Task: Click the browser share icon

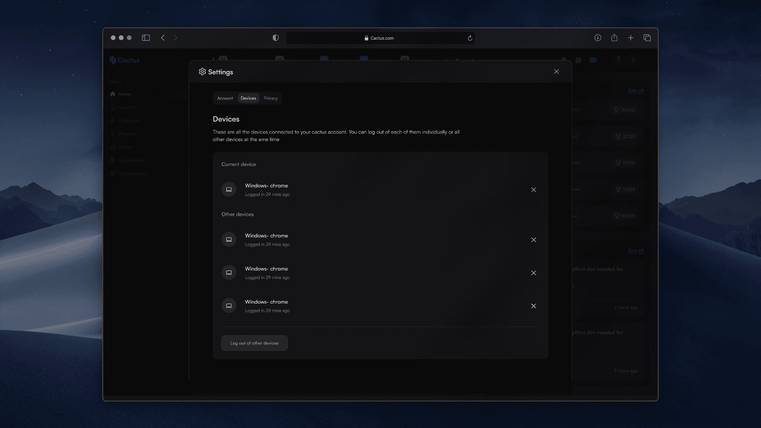Action: 614,38
